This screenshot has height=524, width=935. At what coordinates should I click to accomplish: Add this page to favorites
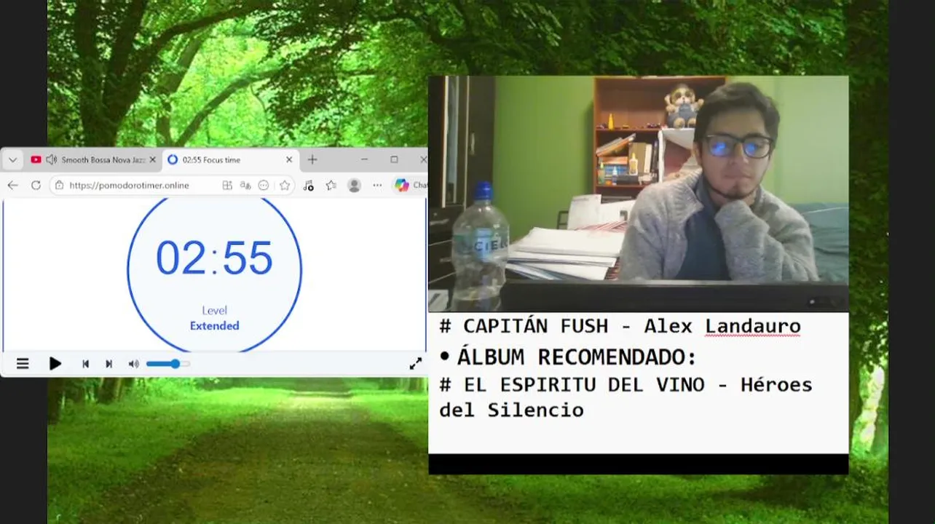[285, 186]
